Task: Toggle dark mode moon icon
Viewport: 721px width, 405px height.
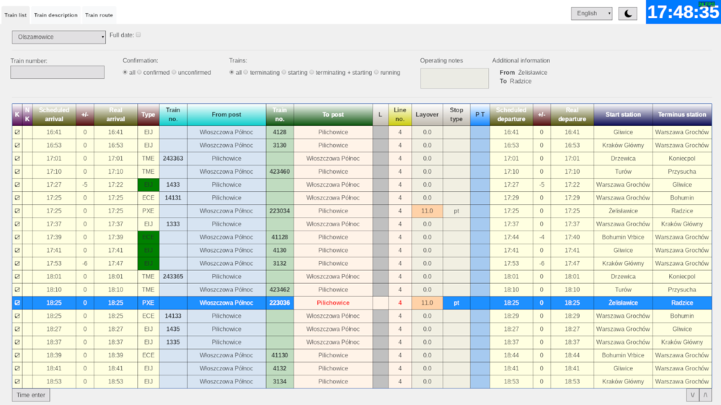Action: (628, 14)
